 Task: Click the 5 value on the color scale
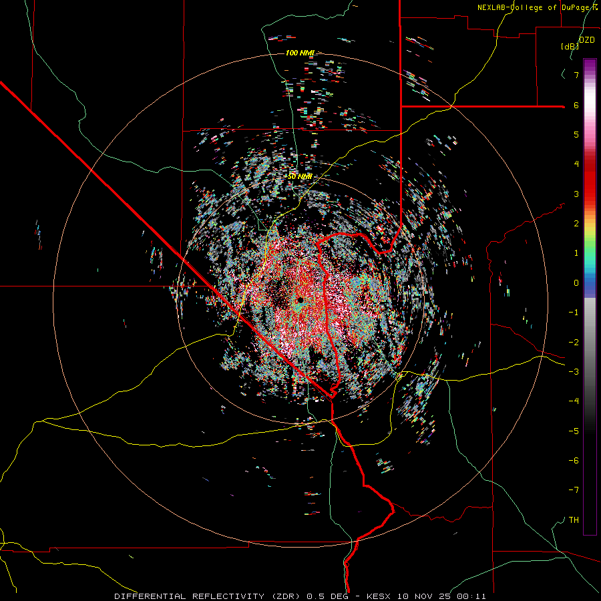coord(576,134)
